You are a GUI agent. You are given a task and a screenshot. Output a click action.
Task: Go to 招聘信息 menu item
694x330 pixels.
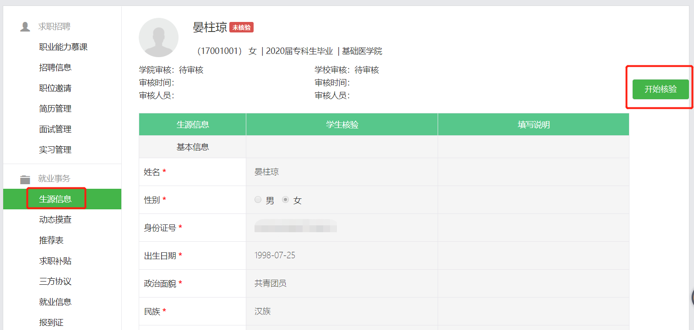pos(55,68)
